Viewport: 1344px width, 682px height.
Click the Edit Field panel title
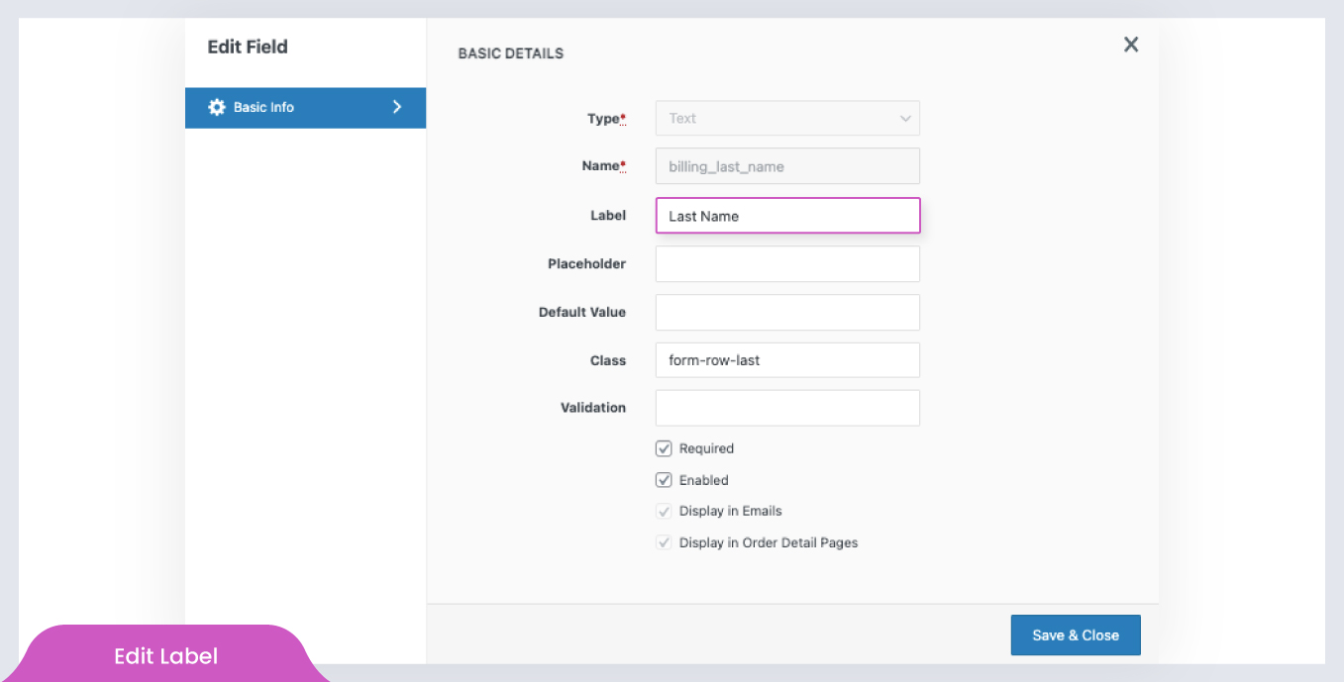247,47
